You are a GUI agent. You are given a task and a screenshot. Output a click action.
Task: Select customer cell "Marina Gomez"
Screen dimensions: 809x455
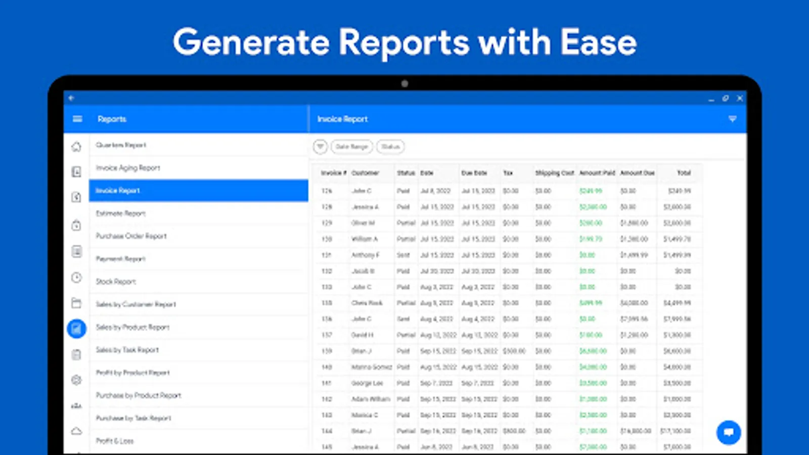[372, 367]
